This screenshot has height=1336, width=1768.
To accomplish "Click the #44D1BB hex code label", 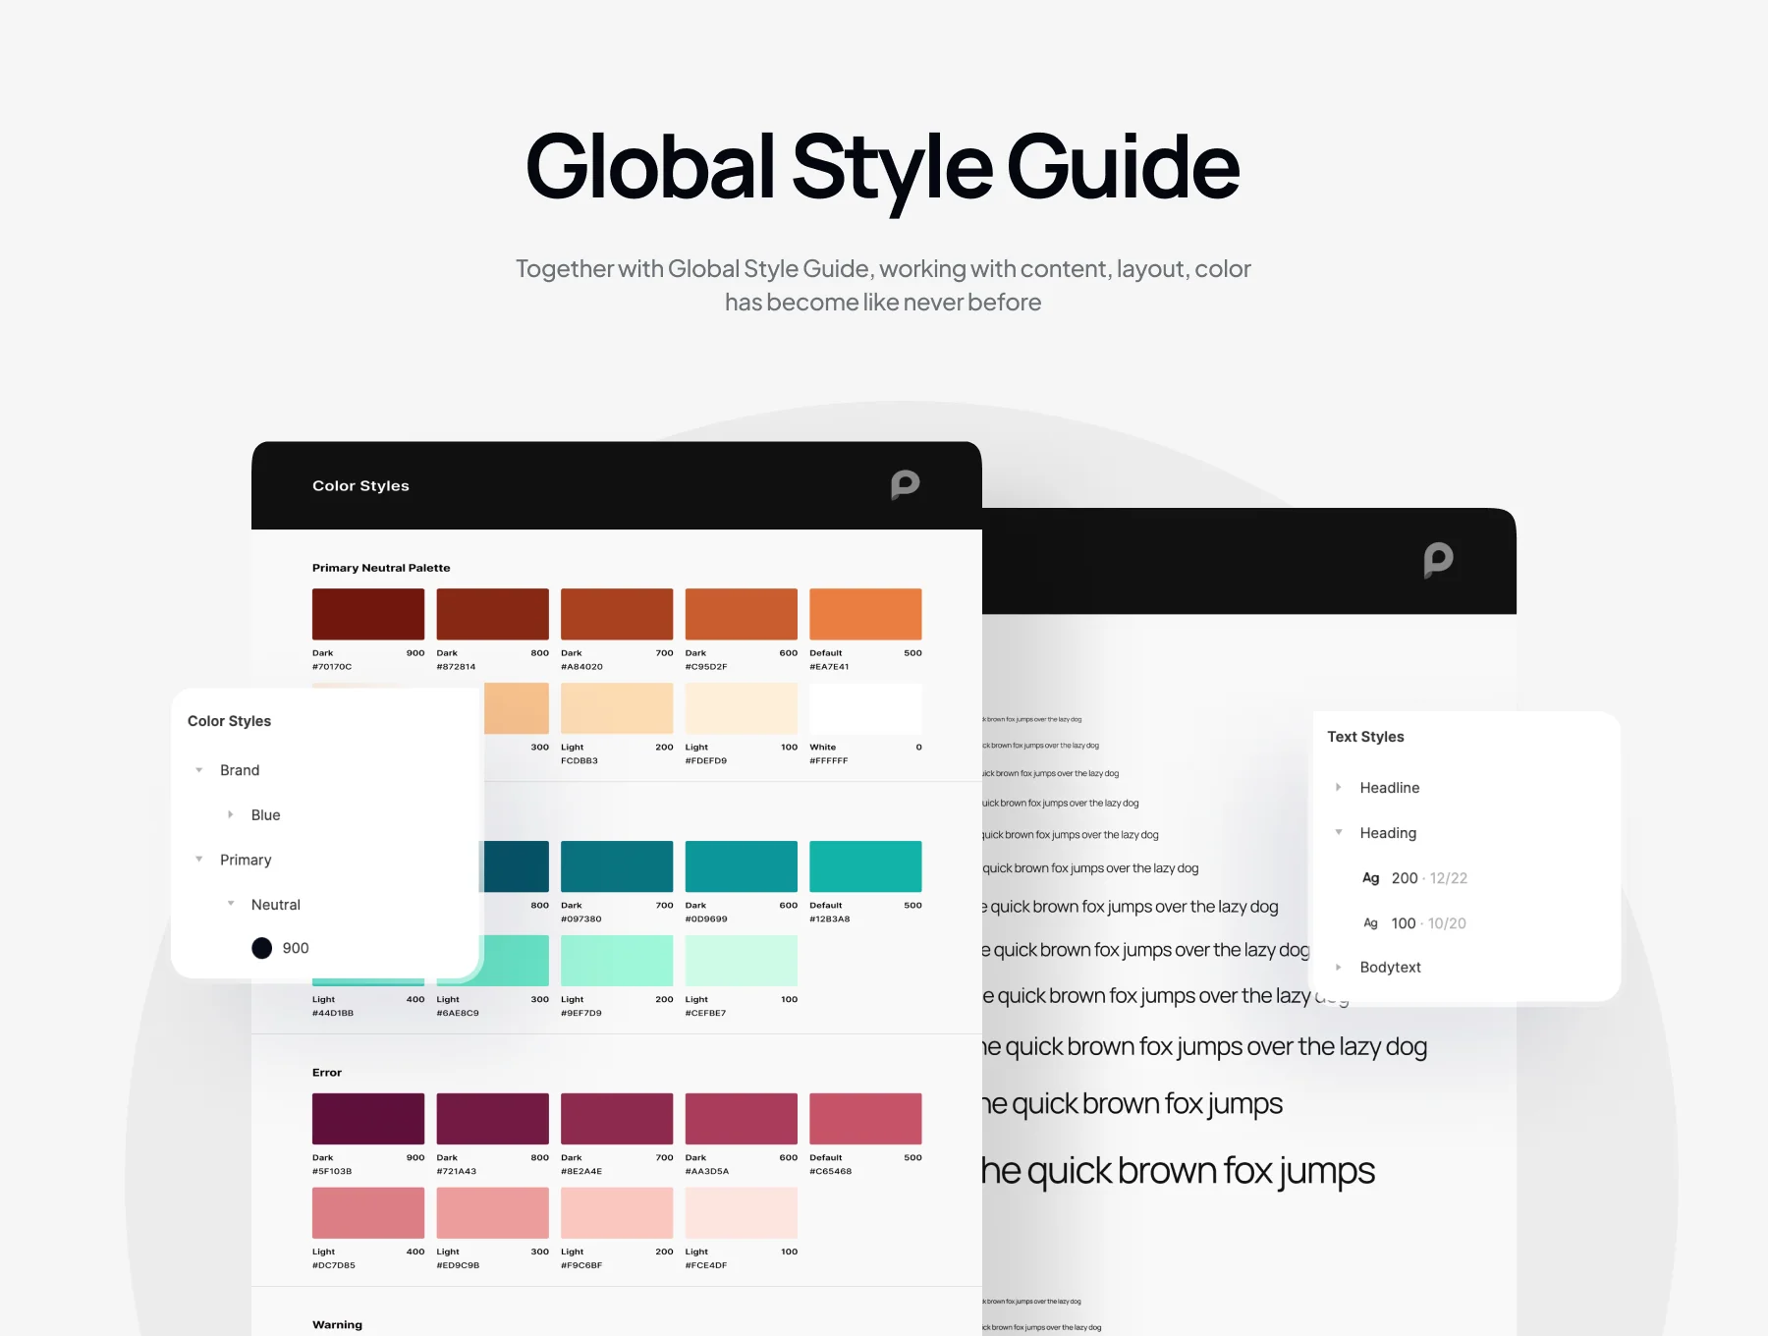I will point(333,1014).
